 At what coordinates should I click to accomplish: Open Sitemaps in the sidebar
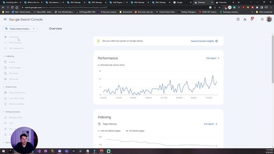pyautogui.click(x=14, y=73)
